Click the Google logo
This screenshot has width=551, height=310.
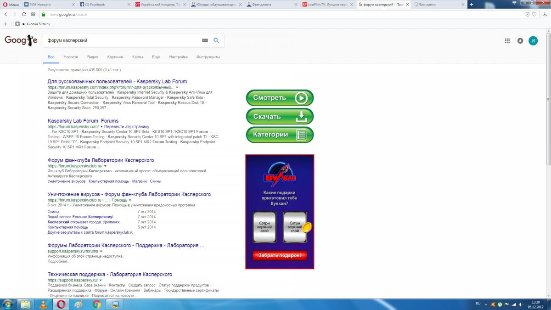21,40
